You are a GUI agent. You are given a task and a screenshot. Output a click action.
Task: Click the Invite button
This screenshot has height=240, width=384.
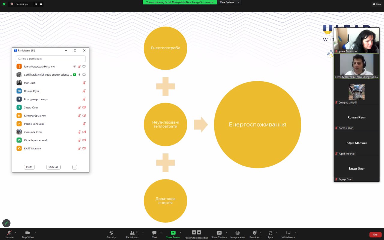(x=29, y=167)
